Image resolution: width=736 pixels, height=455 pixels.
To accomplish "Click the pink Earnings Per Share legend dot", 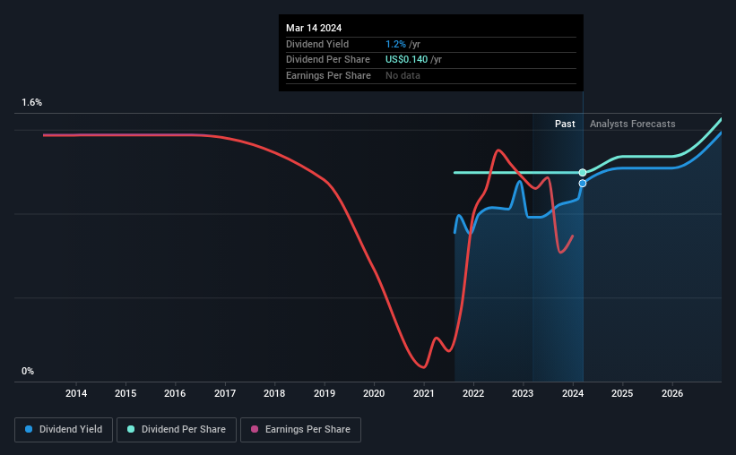I will pyautogui.click(x=255, y=429).
